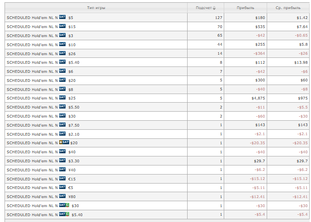311x222 pixels.
Task: Select the profit cell showing -$15.12
Action: point(245,179)
